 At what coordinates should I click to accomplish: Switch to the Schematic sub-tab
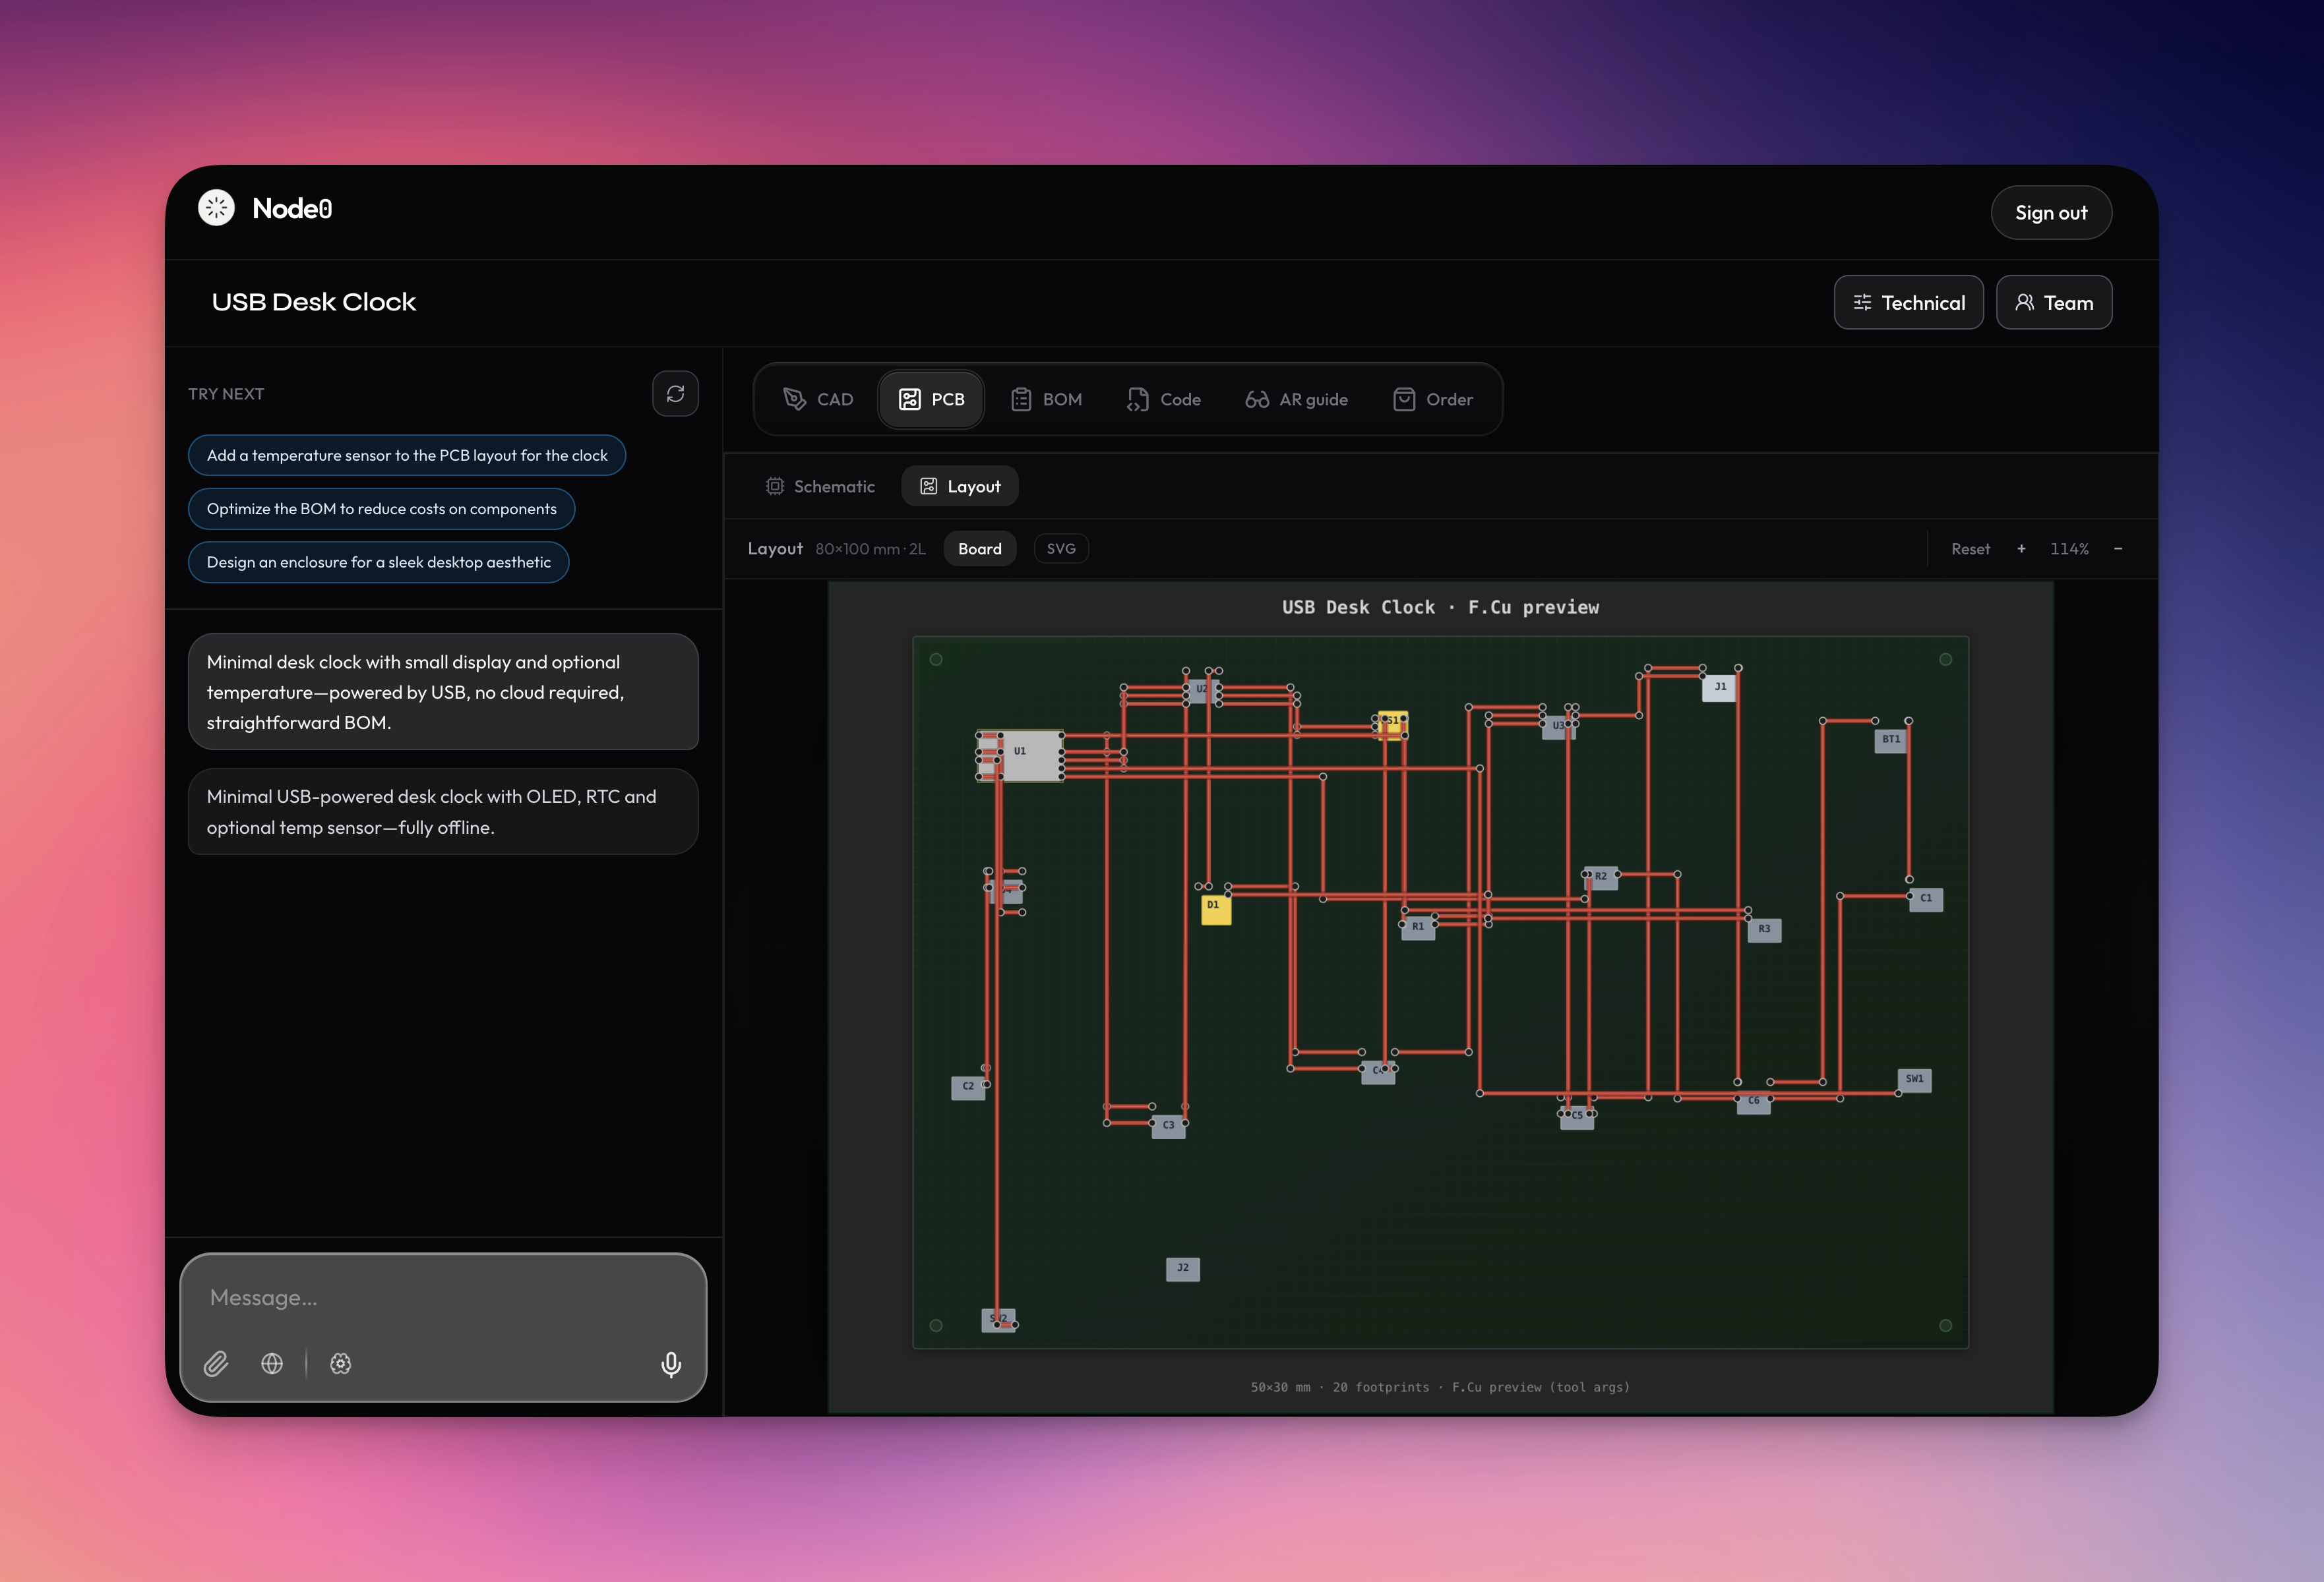pyautogui.click(x=820, y=486)
